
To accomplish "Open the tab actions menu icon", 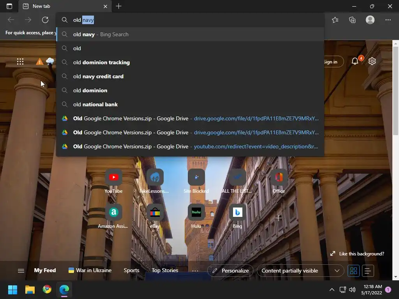I will tap(9, 6).
